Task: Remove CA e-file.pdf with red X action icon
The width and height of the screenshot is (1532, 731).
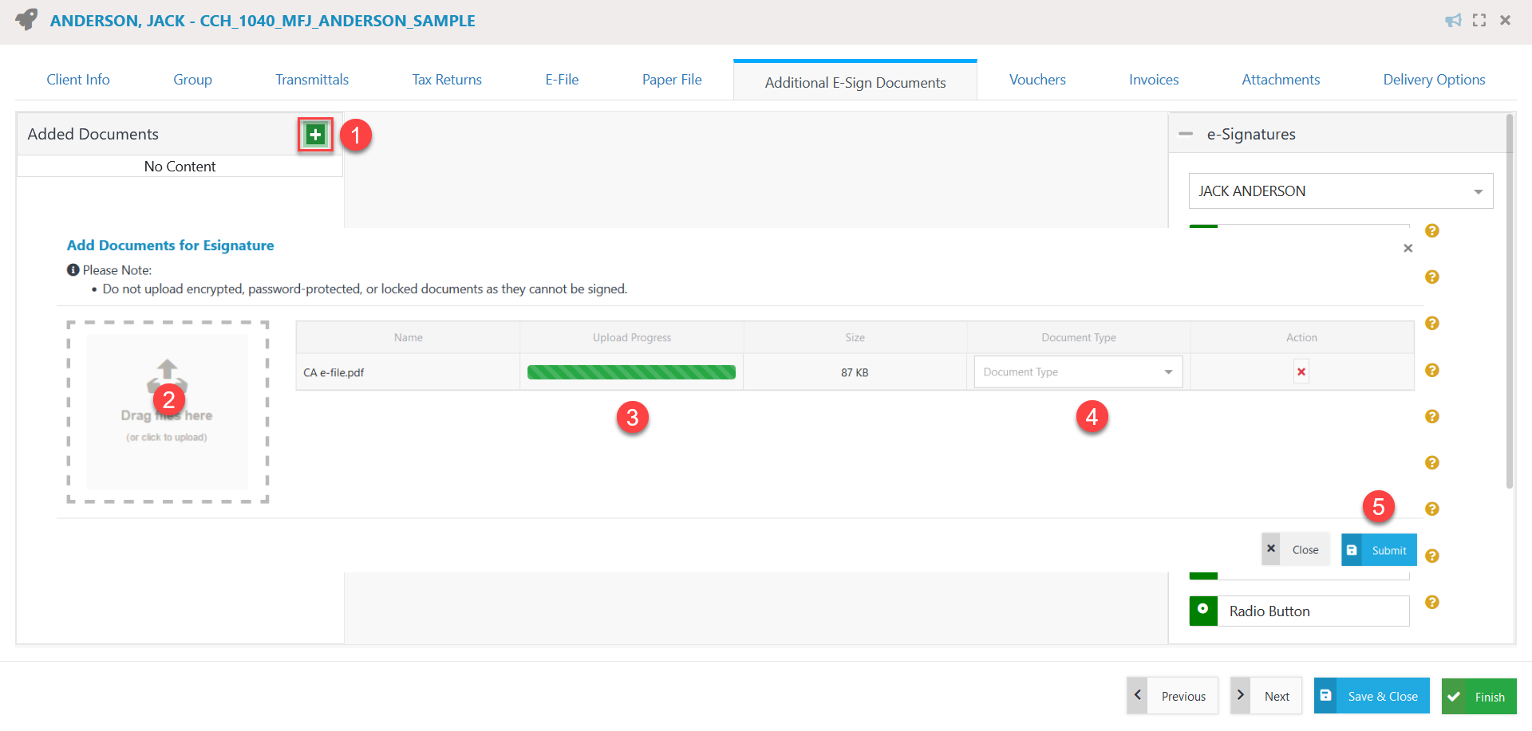Action: click(1301, 371)
